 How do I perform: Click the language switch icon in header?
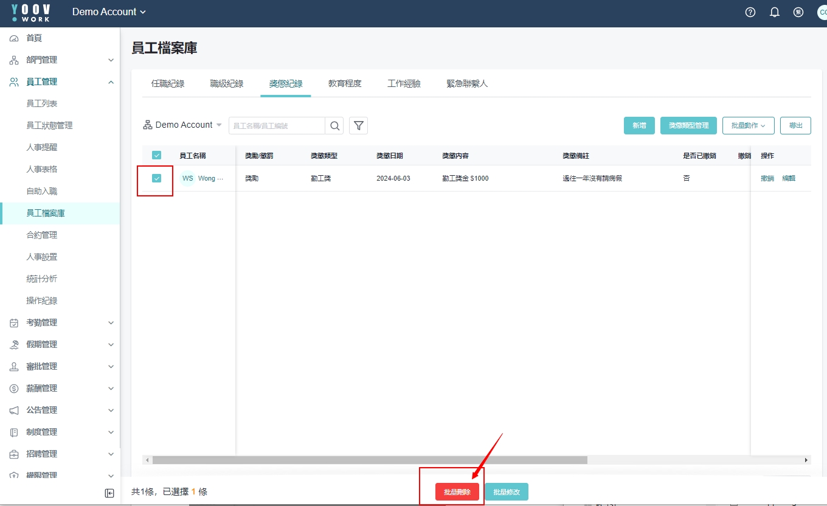(x=798, y=12)
